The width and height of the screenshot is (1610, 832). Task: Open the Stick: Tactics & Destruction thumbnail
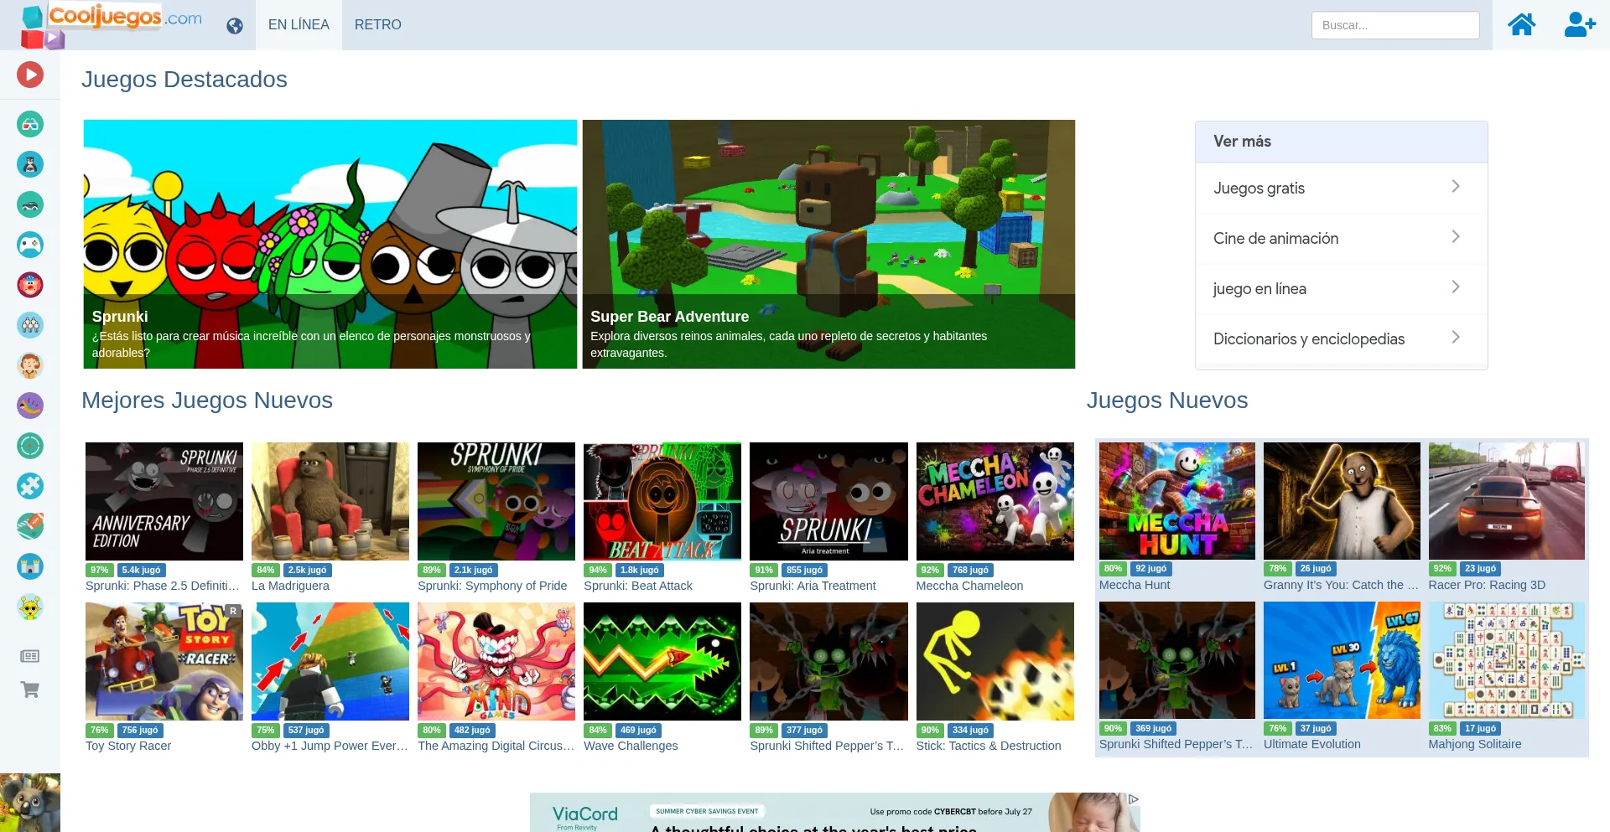point(995,661)
